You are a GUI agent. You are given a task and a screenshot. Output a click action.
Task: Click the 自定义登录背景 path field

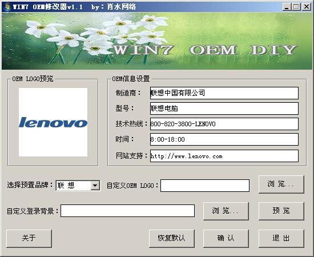(x=127, y=211)
